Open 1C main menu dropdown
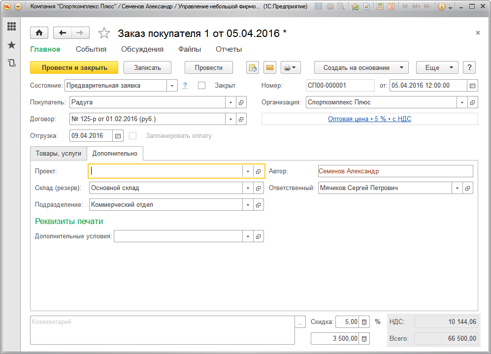Viewport: 491px width, 354px height. [x=18, y=6]
